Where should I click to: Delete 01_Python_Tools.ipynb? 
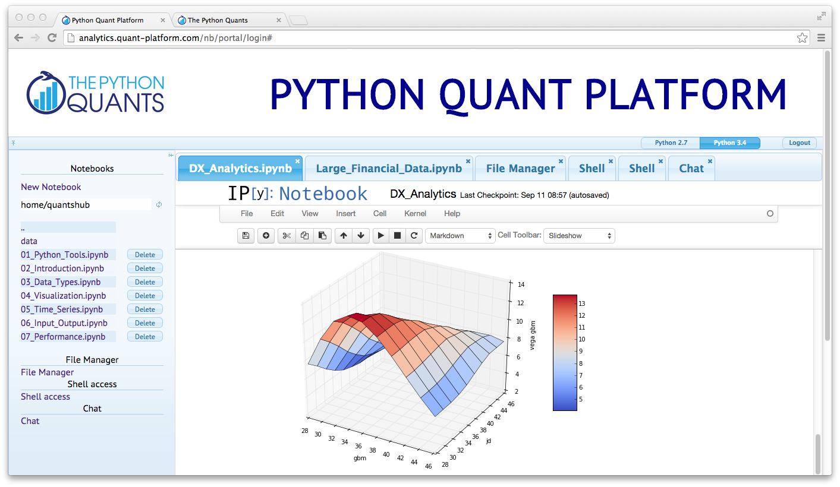pyautogui.click(x=145, y=255)
